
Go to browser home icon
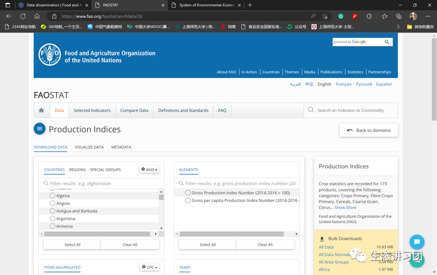[x=37, y=16]
